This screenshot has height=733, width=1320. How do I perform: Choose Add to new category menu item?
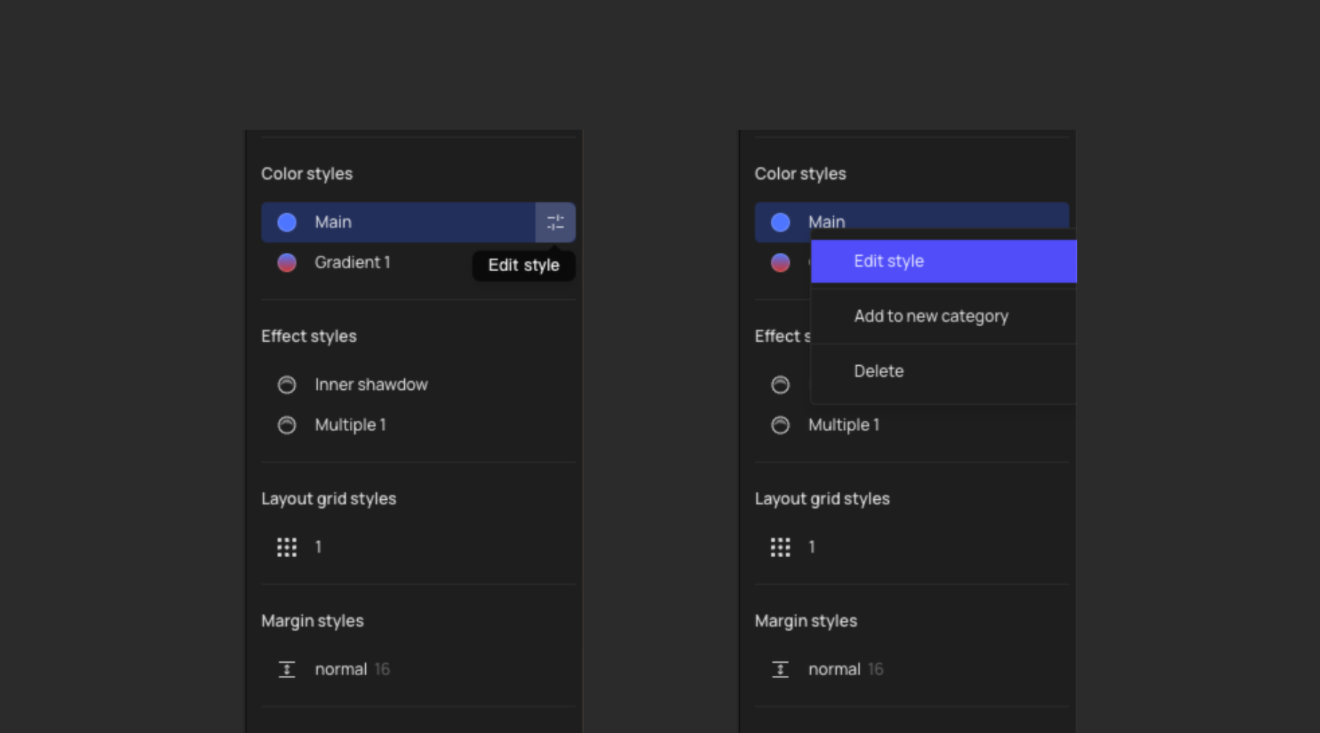[x=944, y=316]
